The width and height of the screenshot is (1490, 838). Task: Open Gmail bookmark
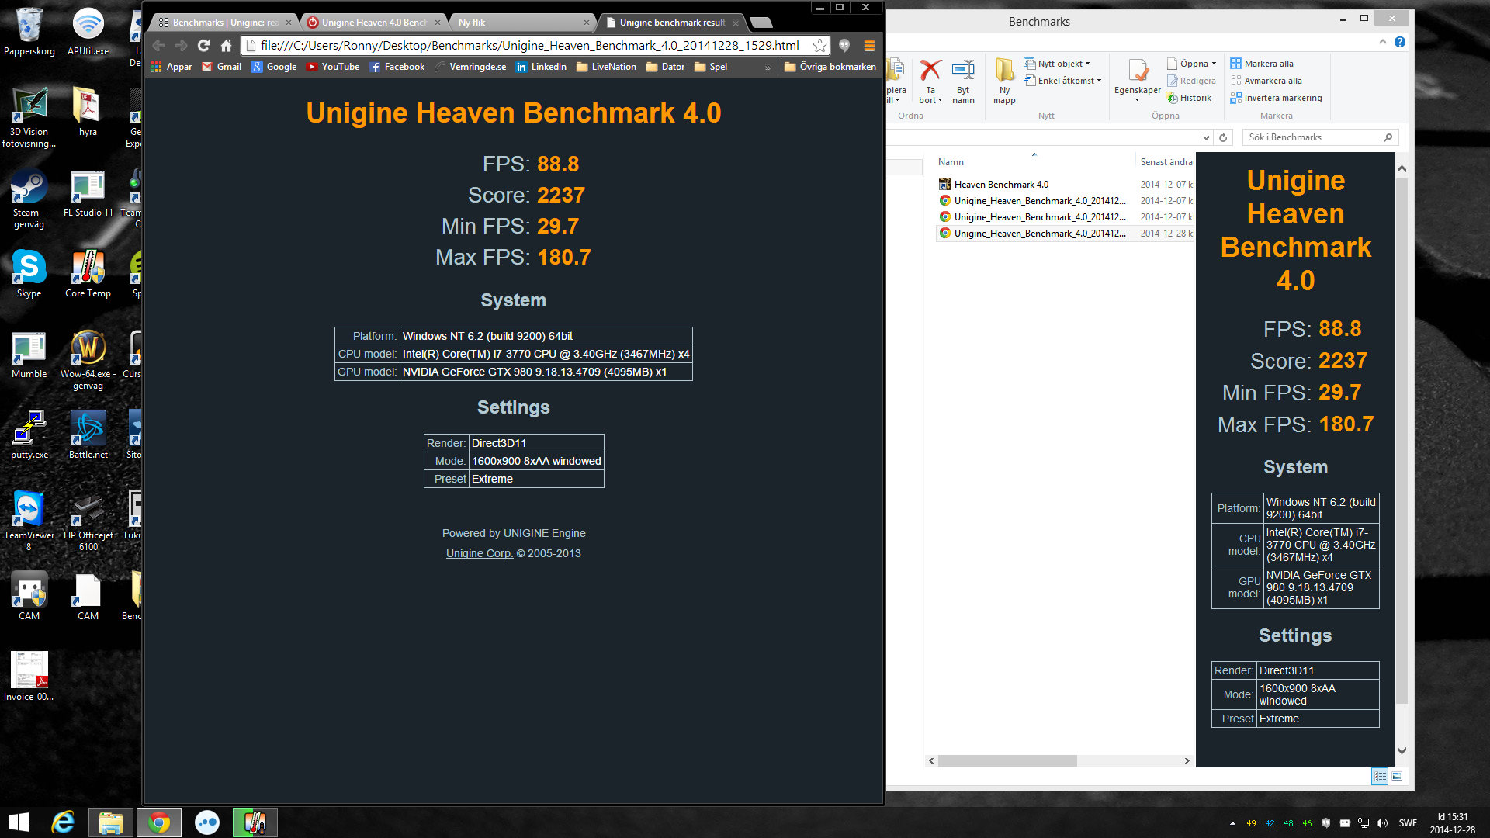click(x=221, y=67)
